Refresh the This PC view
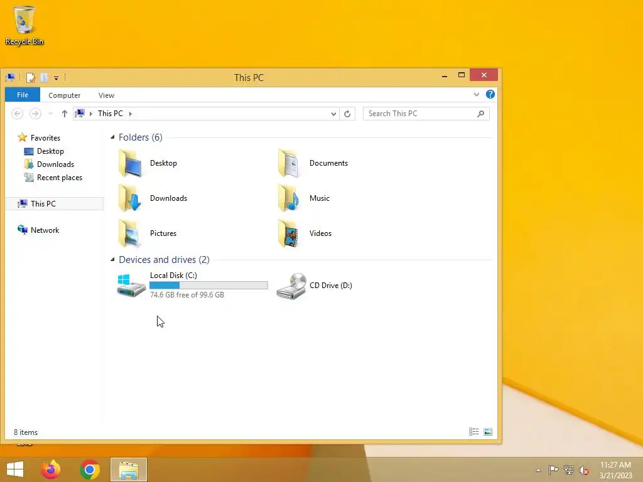643x482 pixels. tap(347, 114)
